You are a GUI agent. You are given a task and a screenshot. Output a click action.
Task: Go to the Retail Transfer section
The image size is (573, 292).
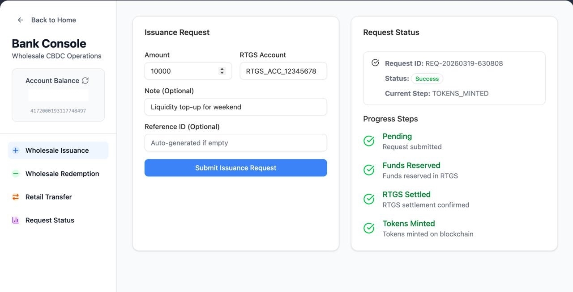[x=49, y=197]
